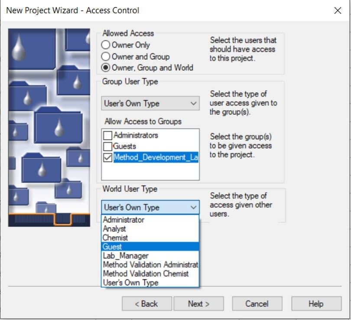
Task: Go back with the Back button
Action: tap(147, 304)
